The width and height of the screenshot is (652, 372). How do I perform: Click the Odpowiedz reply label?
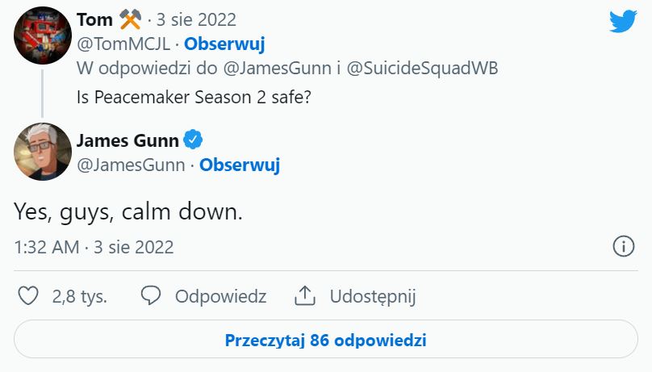(x=220, y=296)
